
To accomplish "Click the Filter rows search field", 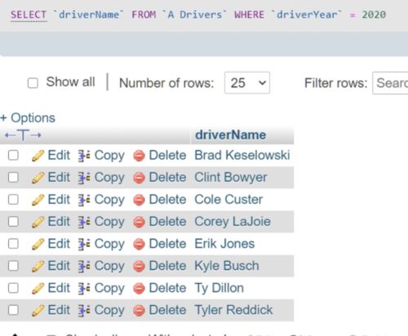I will (x=390, y=83).
